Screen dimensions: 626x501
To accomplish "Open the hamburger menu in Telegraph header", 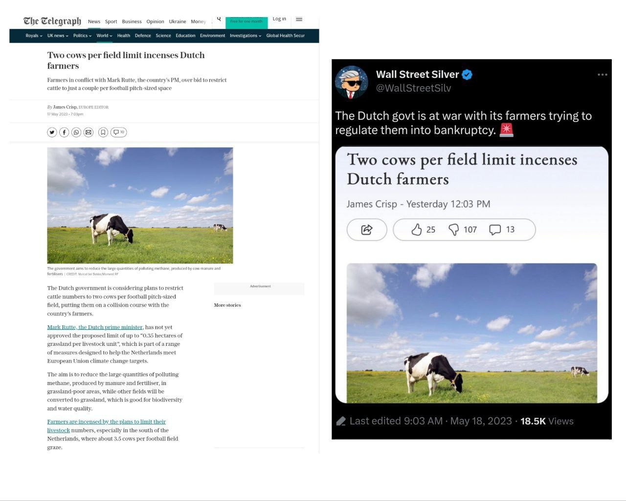I will click(x=299, y=19).
